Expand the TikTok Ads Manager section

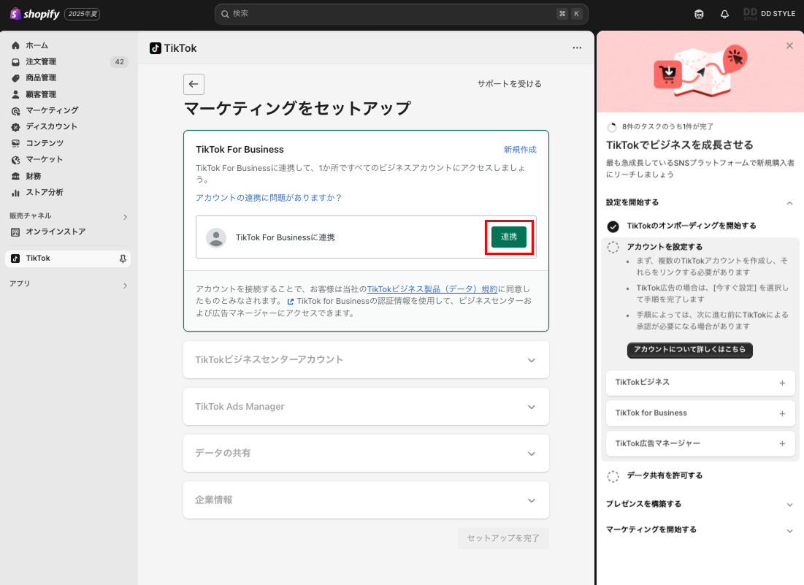[x=366, y=407]
